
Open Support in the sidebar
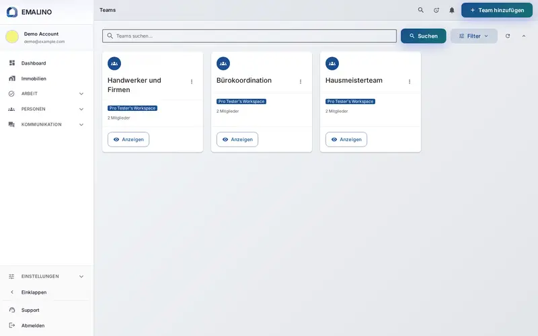(46, 310)
